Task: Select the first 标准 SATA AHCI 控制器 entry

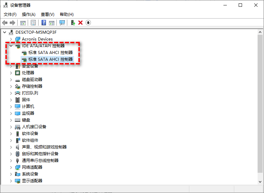Action: [x=50, y=53]
